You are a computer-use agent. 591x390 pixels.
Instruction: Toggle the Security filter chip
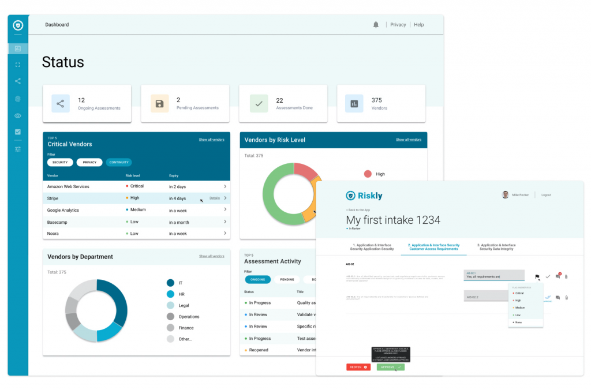(x=60, y=163)
